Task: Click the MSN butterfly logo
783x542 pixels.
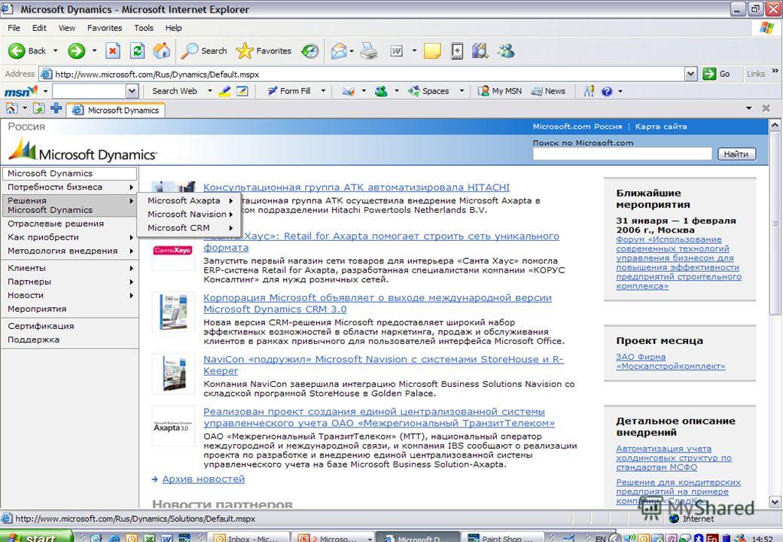Action: pos(21,91)
